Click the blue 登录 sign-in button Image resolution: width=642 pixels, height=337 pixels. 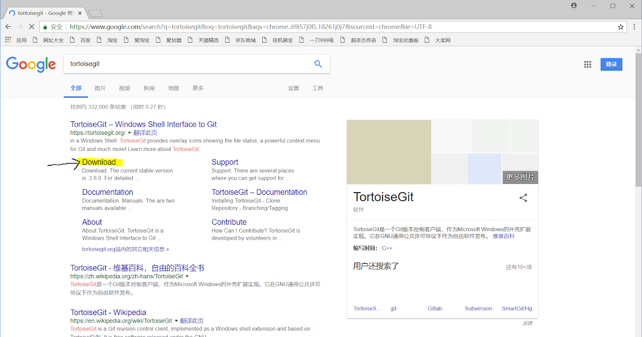click(612, 64)
